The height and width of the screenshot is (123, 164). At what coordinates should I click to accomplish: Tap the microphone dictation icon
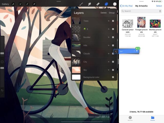click(x=160, y=11)
